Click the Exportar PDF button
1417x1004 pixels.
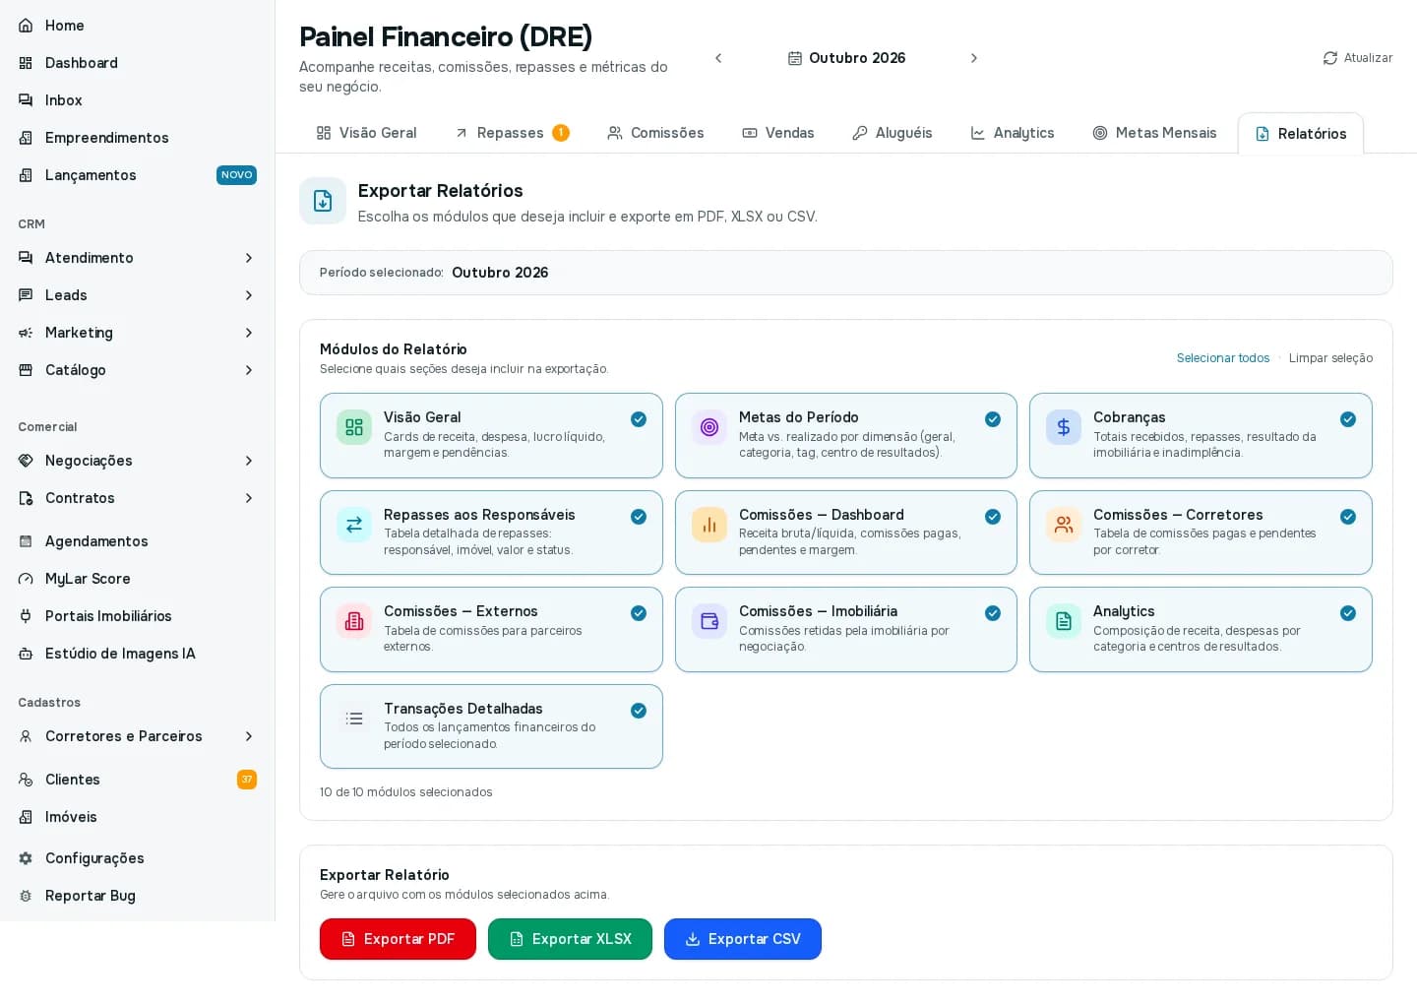point(398,939)
